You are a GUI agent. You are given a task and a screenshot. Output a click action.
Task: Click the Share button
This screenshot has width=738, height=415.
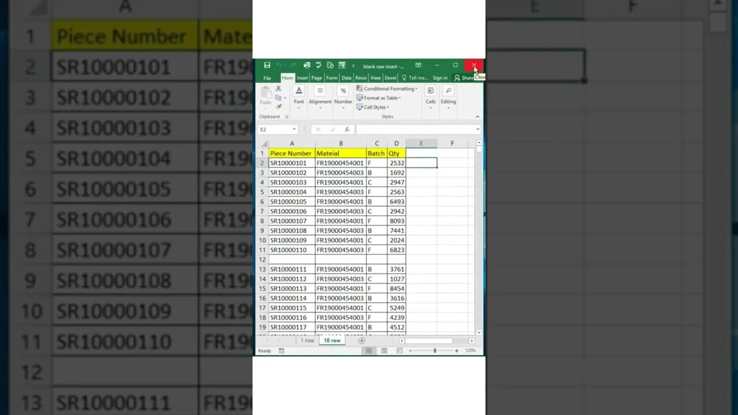(464, 78)
